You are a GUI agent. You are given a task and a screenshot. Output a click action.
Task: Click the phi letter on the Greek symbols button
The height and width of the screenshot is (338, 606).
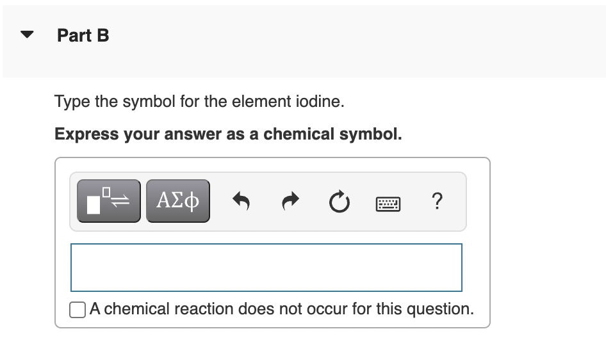[x=192, y=201]
